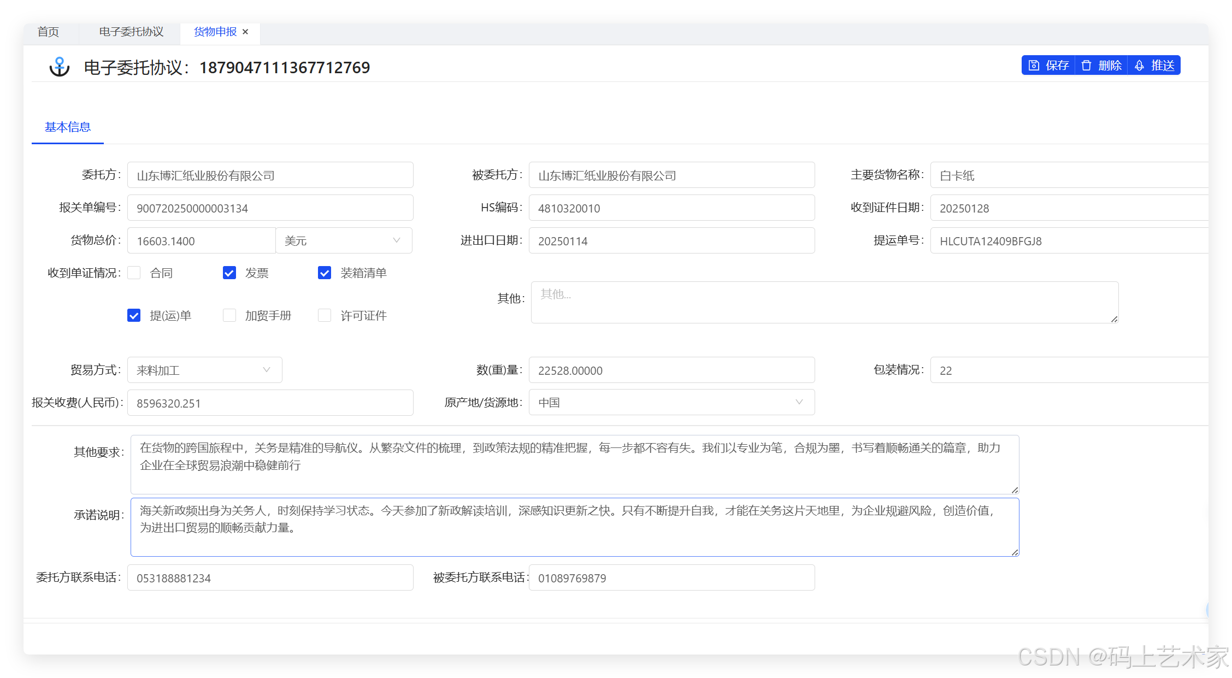The height and width of the screenshot is (678, 1232).
Task: Click the 委托方 input field
Action: point(270,175)
